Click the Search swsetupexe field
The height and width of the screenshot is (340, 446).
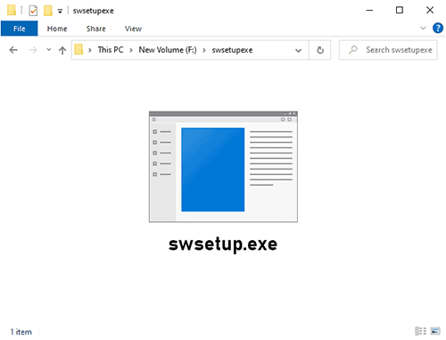tap(388, 50)
